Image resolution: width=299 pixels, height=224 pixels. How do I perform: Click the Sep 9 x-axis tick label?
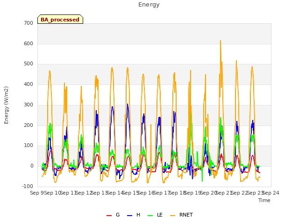(x=37, y=193)
